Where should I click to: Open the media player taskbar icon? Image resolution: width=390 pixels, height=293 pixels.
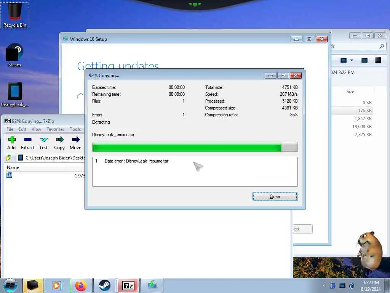(56, 285)
